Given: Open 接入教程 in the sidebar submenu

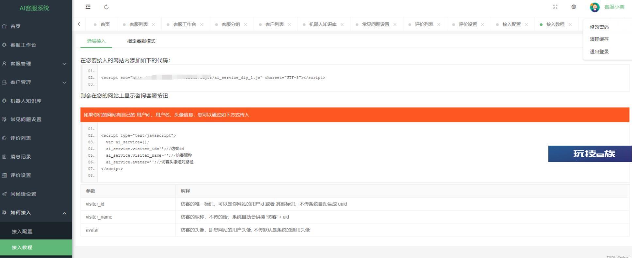Looking at the screenshot, I should tap(36, 248).
